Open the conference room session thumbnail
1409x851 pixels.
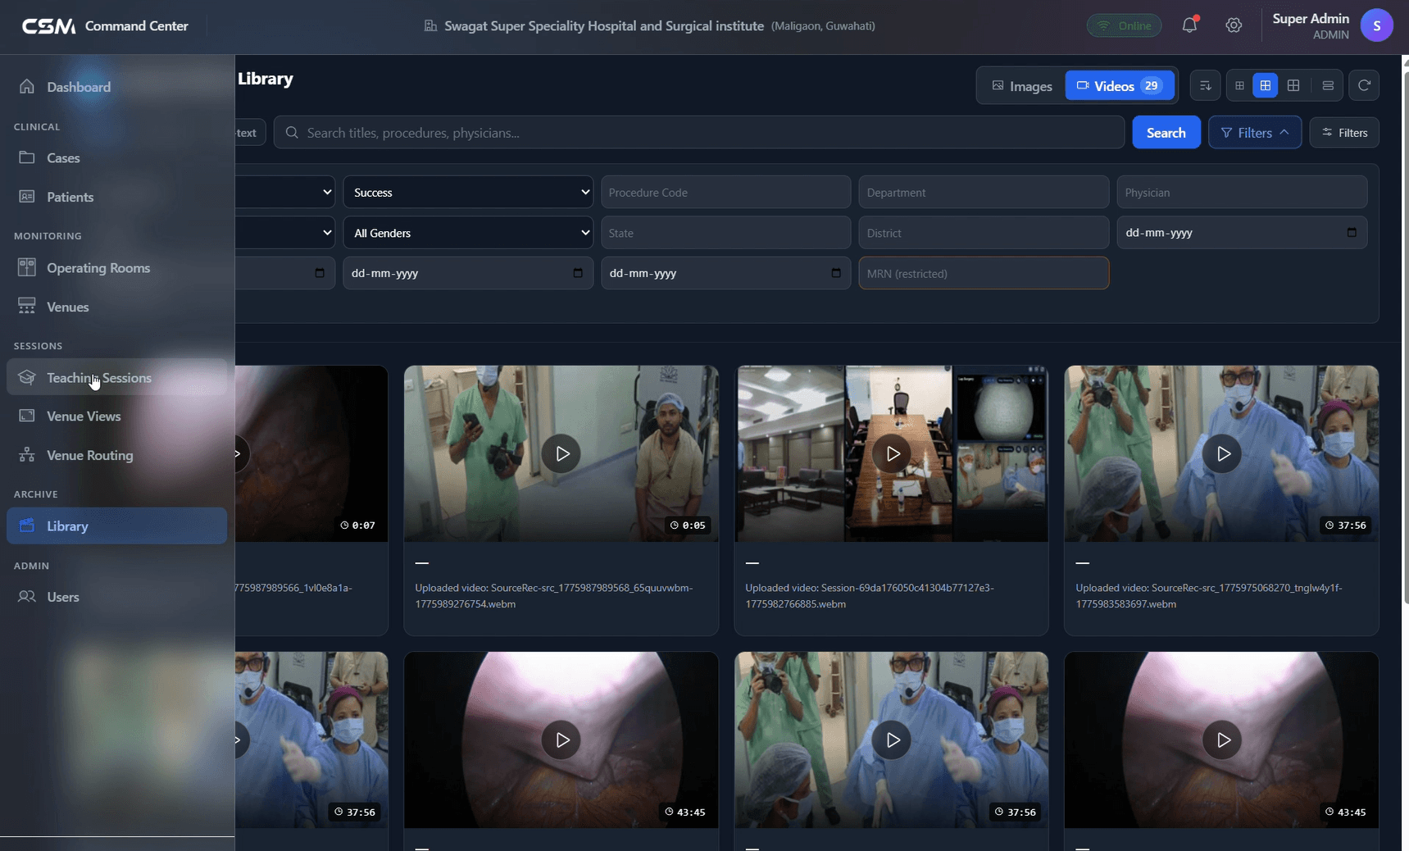pos(892,453)
